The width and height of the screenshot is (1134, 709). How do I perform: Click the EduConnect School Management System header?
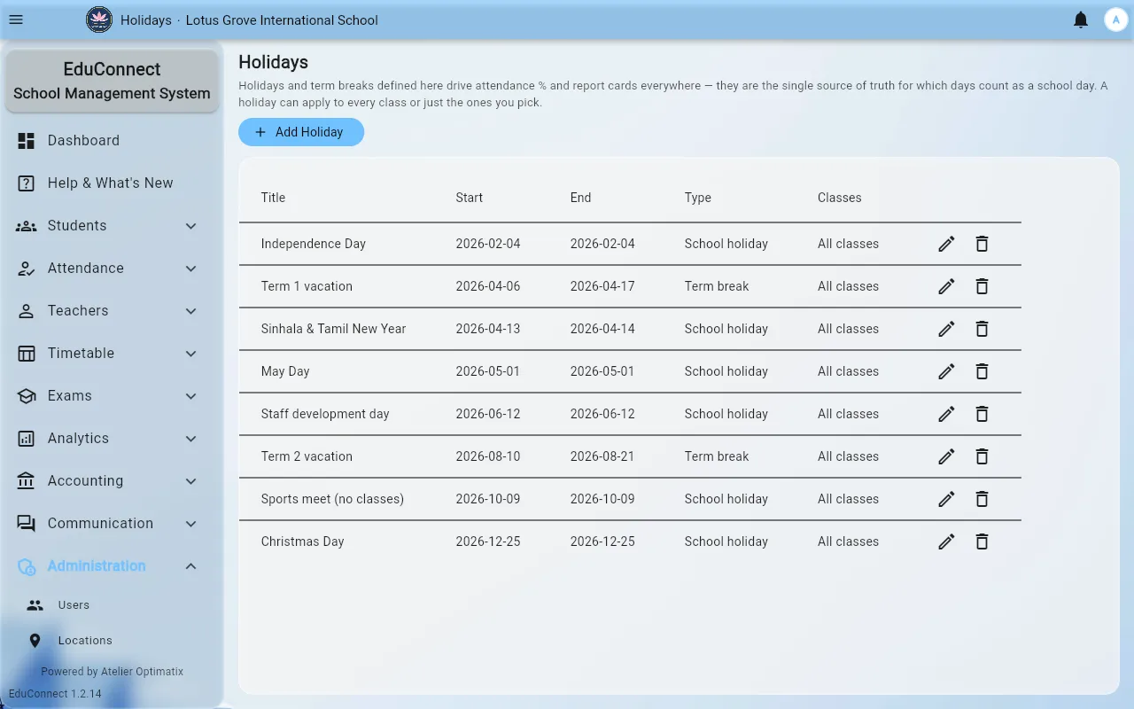(112, 82)
